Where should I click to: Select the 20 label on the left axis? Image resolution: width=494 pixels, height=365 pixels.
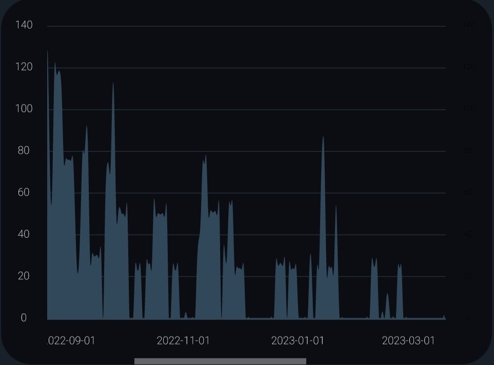tap(24, 276)
